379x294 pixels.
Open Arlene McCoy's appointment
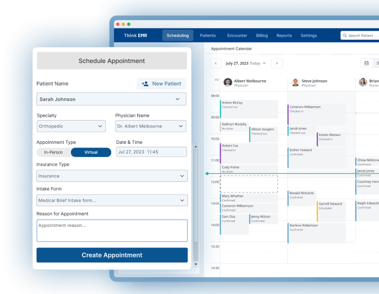tap(249, 109)
